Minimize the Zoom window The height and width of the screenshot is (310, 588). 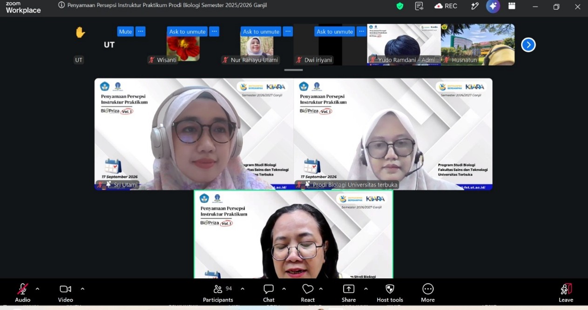point(535,7)
